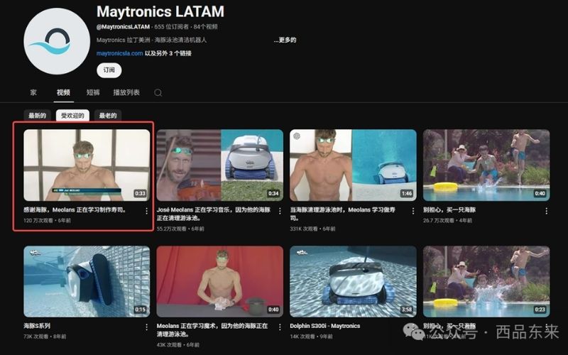Sort videos by 最老的 chip
This screenshot has height=355, width=568.
[x=108, y=116]
